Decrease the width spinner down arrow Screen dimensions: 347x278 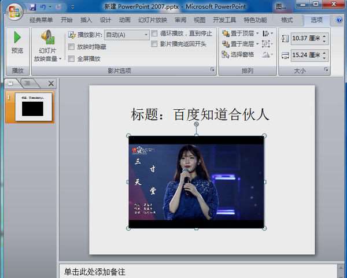click(x=324, y=58)
